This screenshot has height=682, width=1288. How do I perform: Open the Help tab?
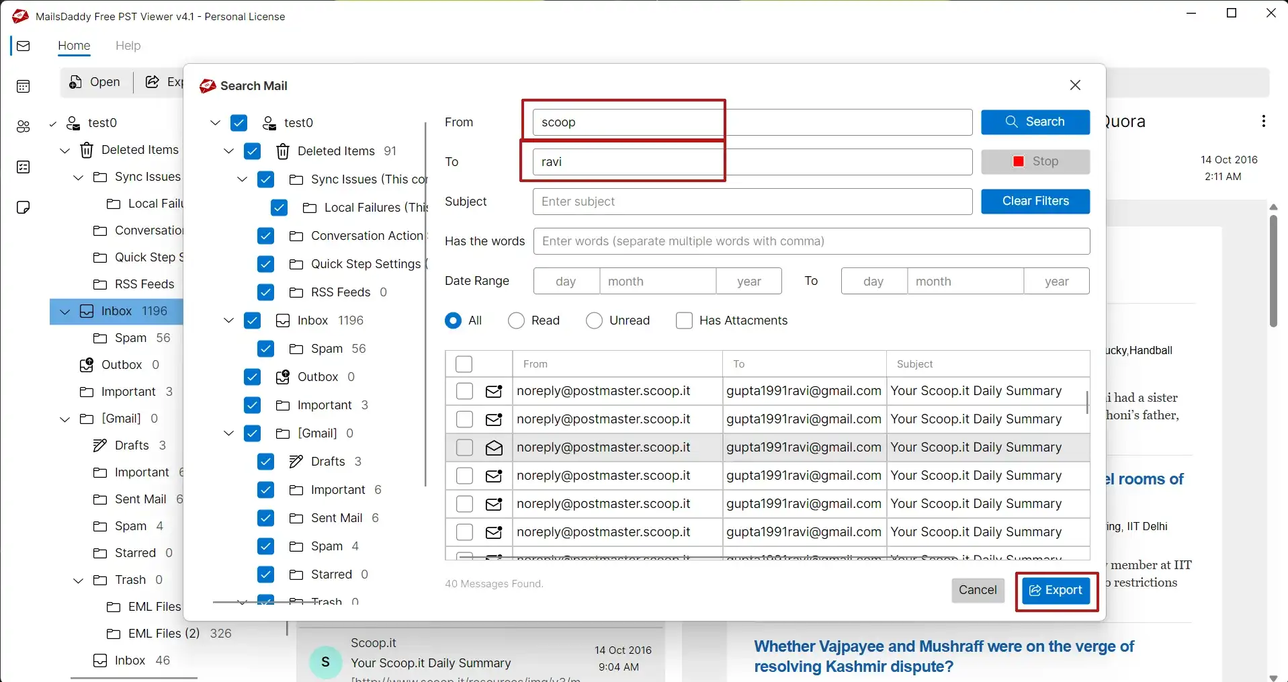pos(128,46)
